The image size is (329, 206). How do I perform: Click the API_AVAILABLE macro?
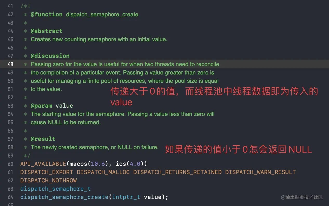coord(43,164)
